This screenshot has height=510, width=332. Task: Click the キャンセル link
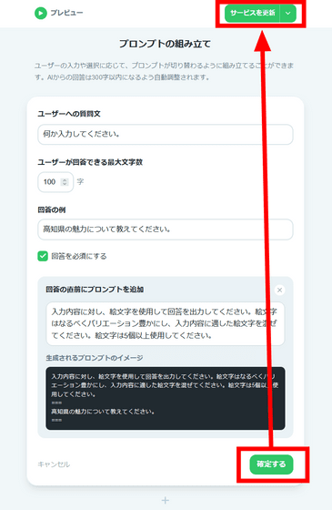pyautogui.click(x=54, y=464)
